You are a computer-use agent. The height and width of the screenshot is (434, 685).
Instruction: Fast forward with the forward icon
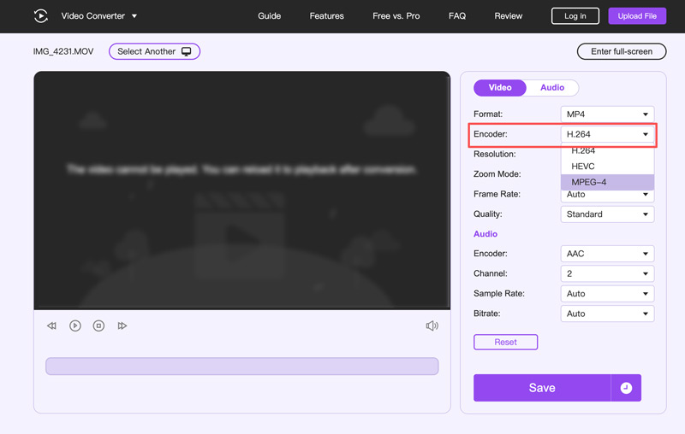click(x=122, y=325)
